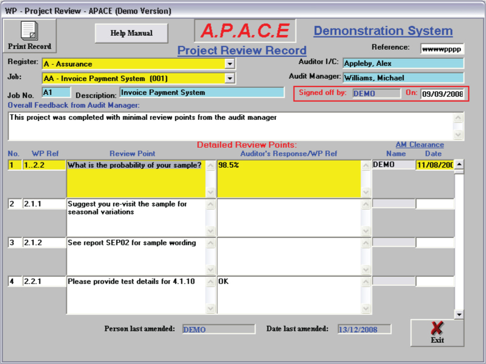The width and height of the screenshot is (486, 364).
Task: Click the Description field
Action: click(x=201, y=93)
